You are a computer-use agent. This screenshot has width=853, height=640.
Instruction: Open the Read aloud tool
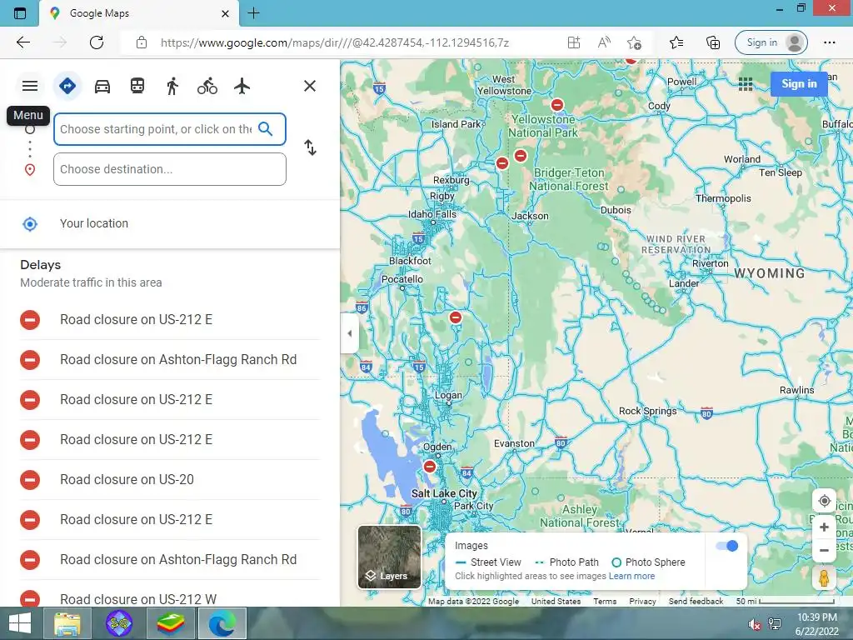click(x=604, y=42)
